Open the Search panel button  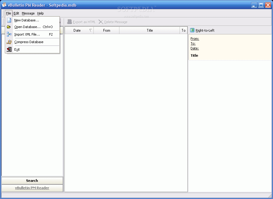point(32,181)
